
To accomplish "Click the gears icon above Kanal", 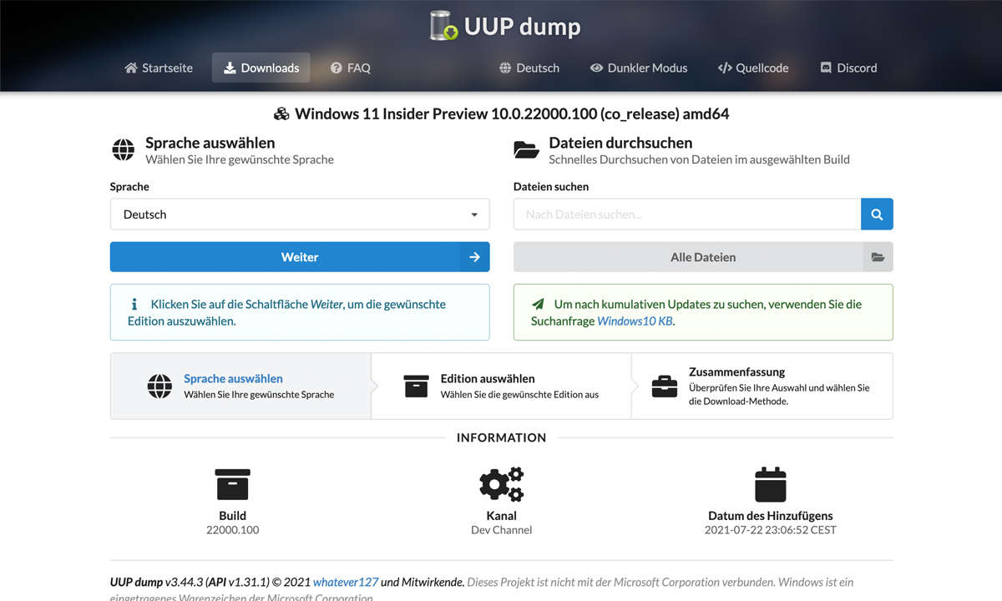I will [501, 484].
